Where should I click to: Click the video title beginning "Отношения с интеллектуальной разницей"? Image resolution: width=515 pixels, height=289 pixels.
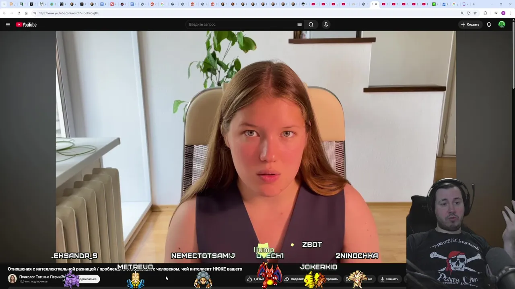(125, 269)
